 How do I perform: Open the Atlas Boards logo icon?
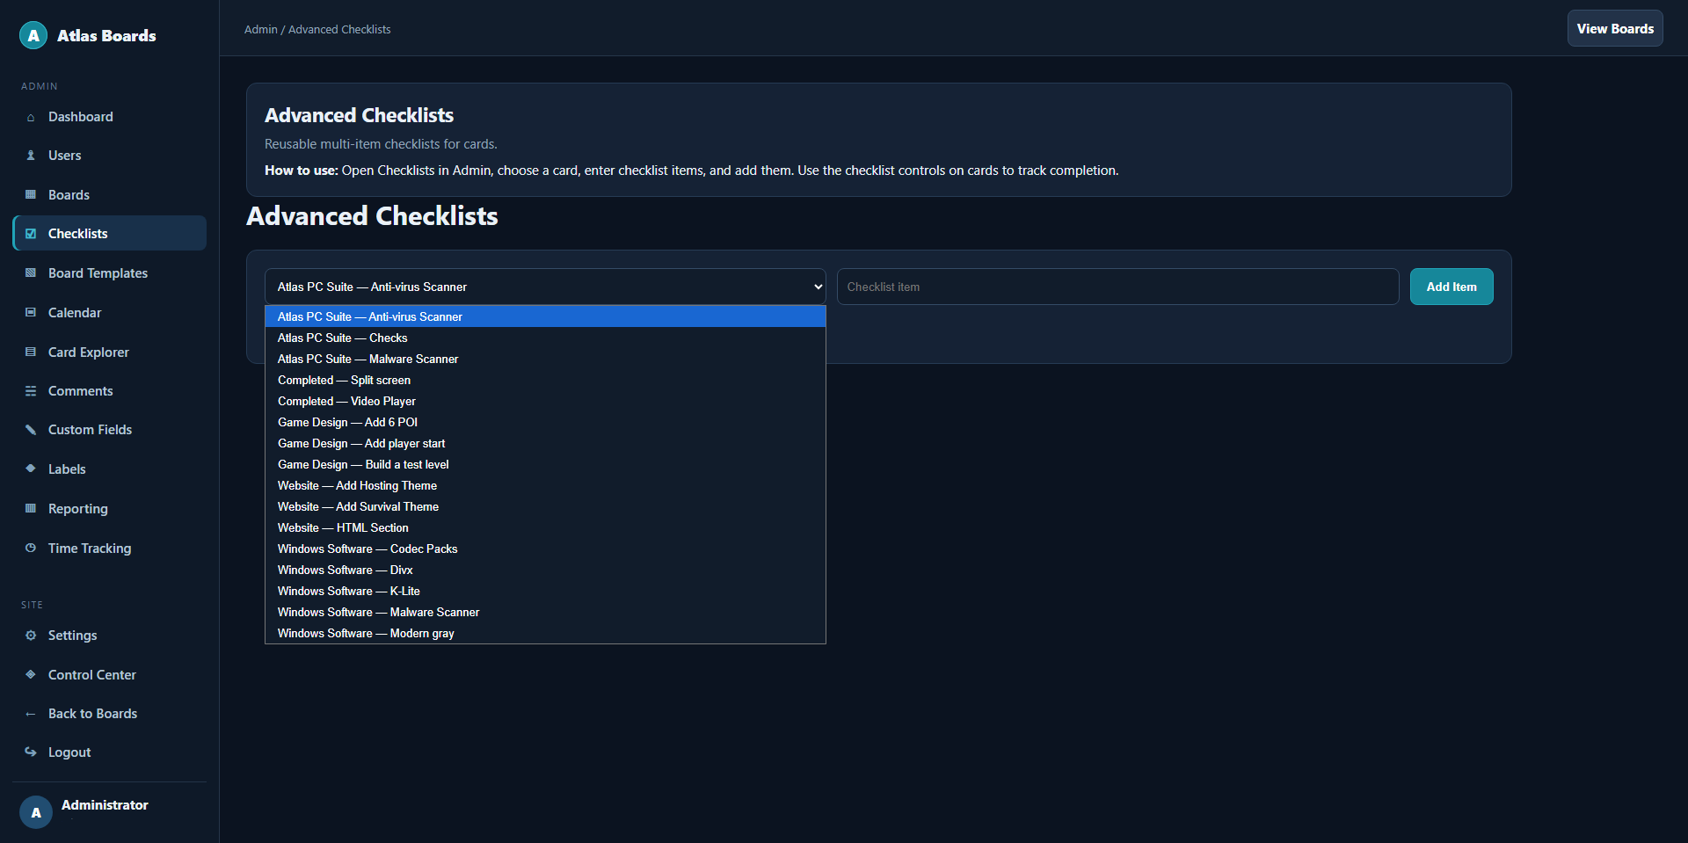33,35
